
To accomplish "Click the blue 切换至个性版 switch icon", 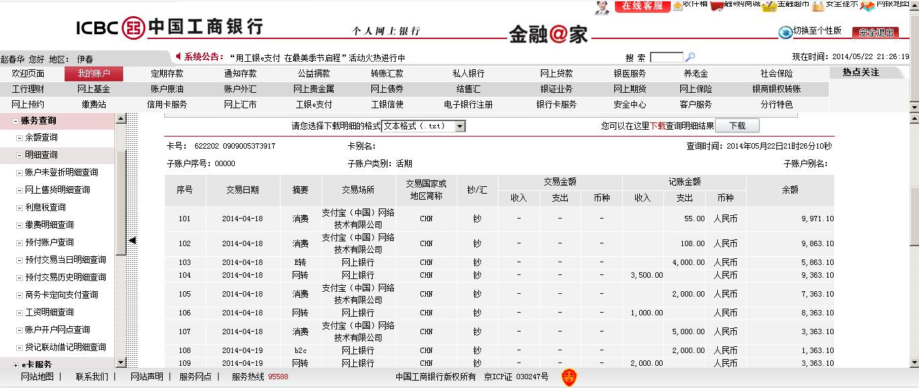I will 785,32.
